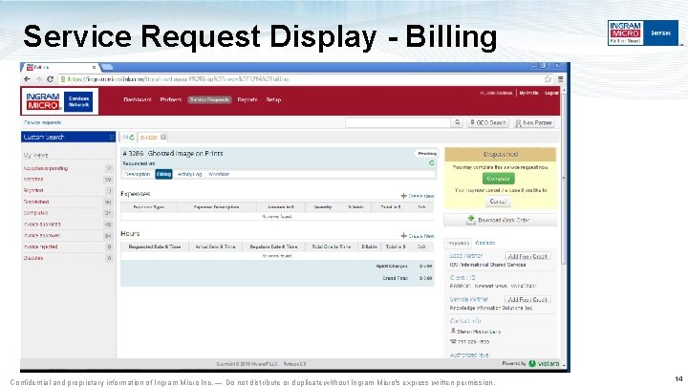
Task: Open the My Profile link
Action: pos(528,93)
